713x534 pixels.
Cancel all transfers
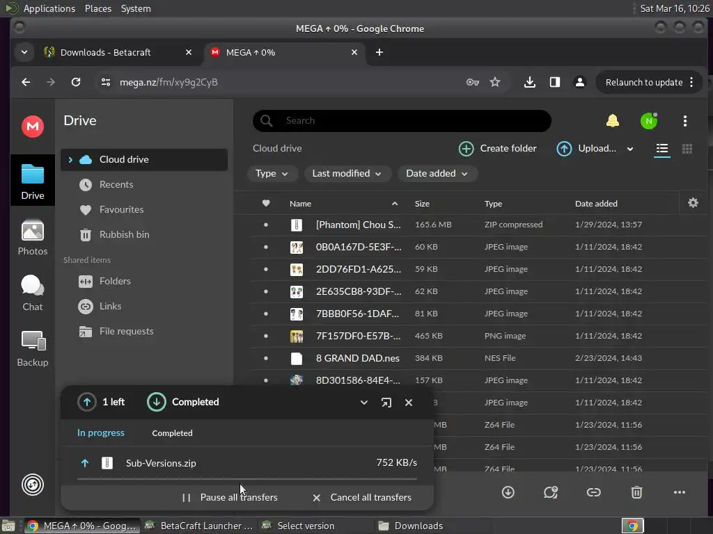pyautogui.click(x=362, y=497)
